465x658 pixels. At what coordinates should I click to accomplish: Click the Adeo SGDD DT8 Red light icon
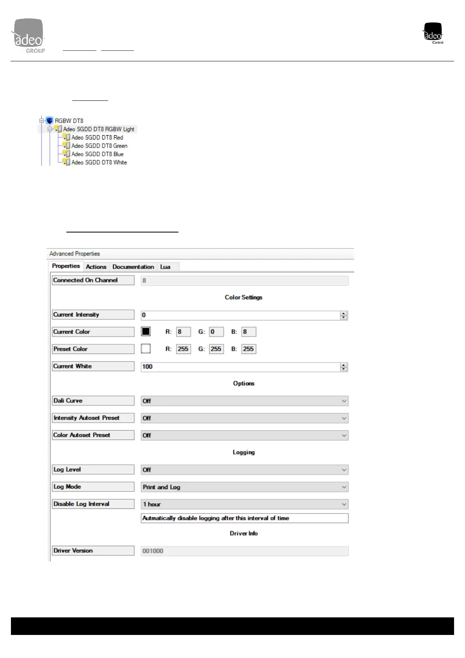click(x=66, y=137)
